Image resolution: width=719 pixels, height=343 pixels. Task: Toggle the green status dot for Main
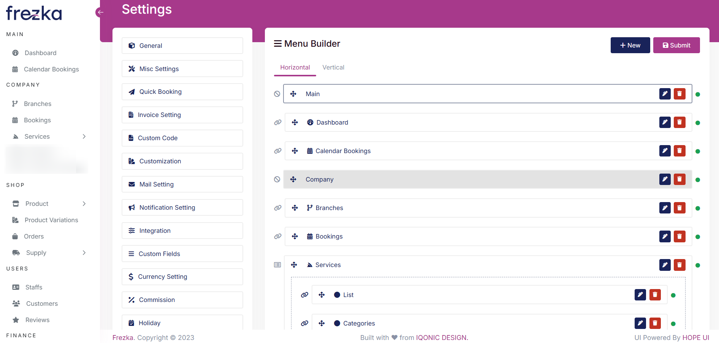click(x=698, y=94)
